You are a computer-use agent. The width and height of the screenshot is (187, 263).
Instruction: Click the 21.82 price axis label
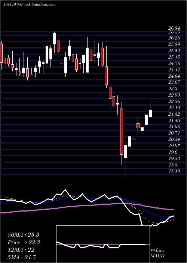(174, 114)
